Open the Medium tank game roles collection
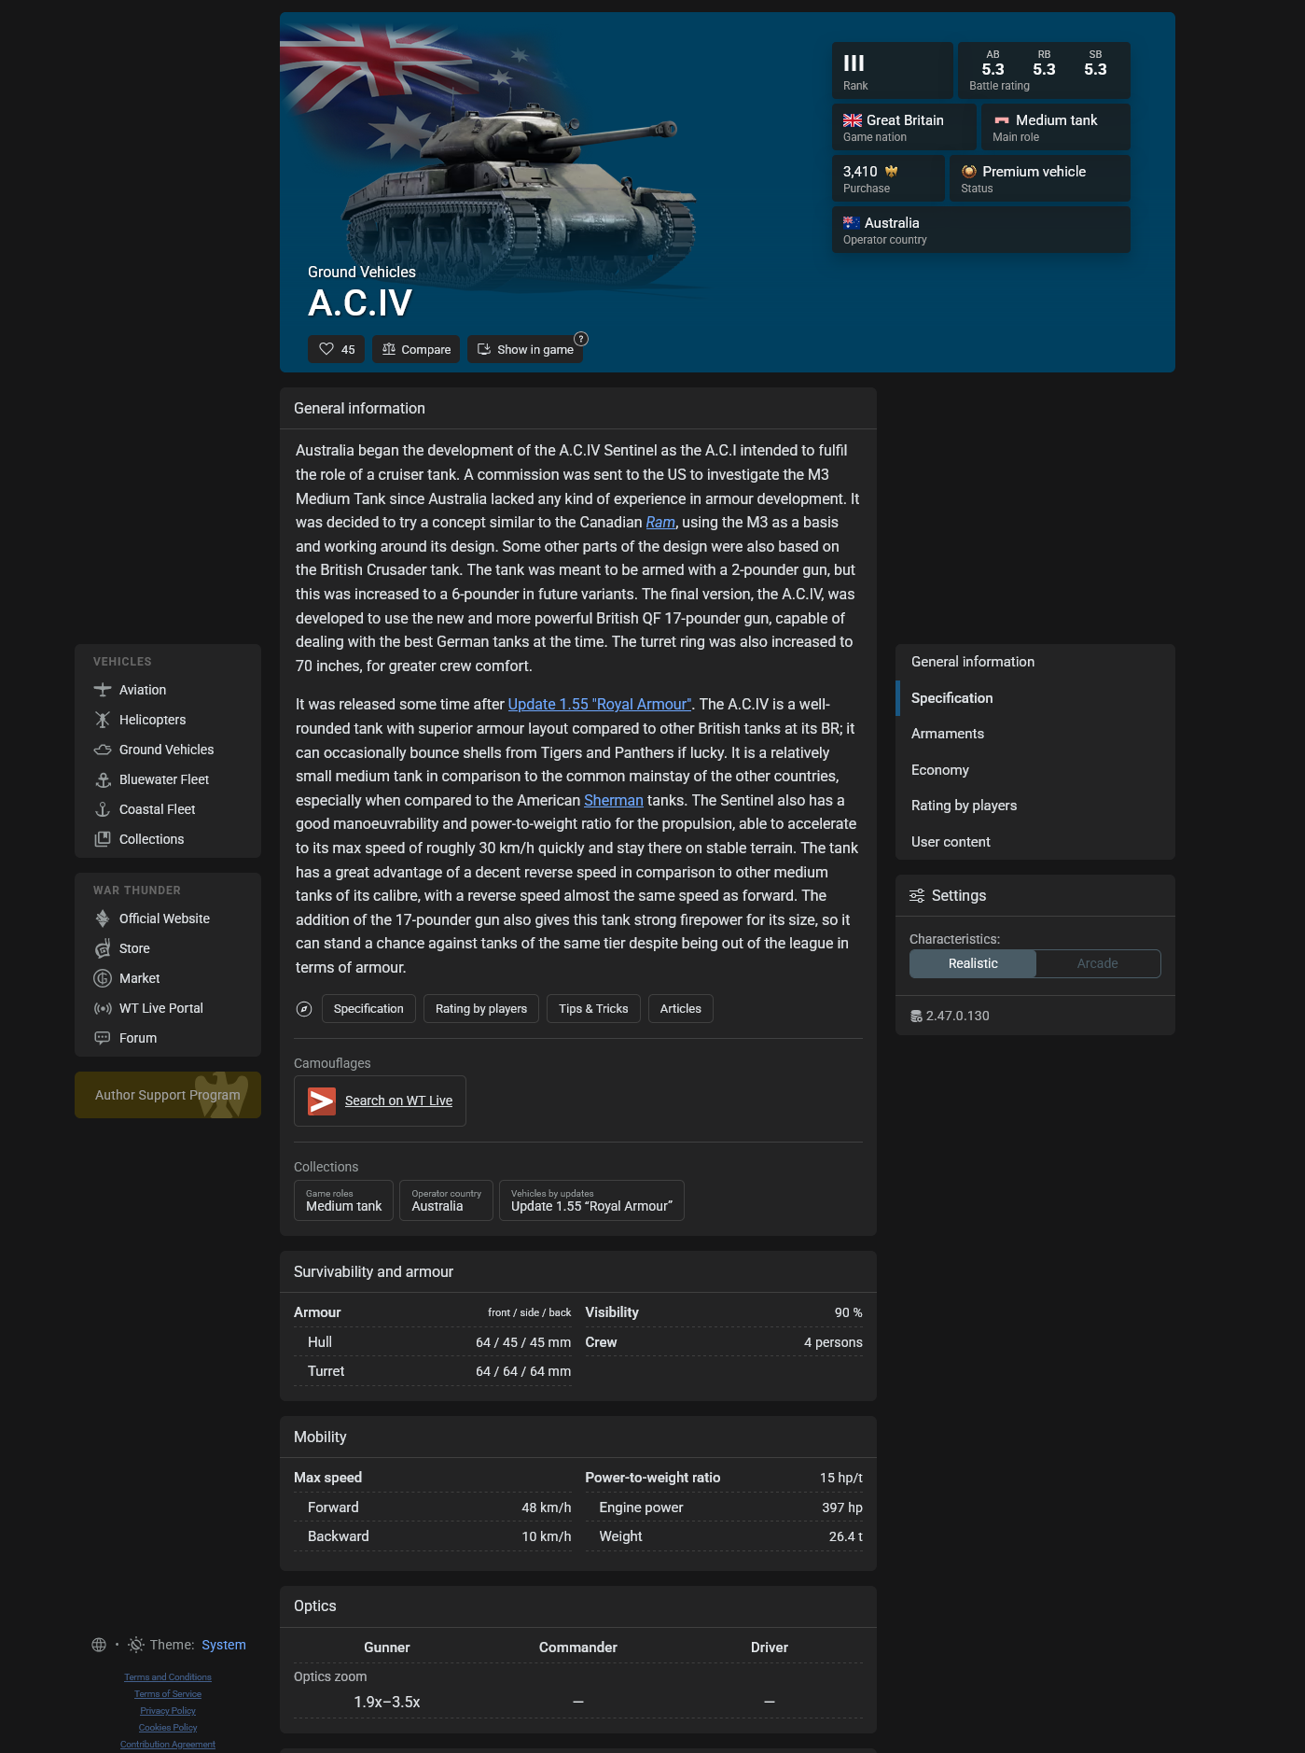The width and height of the screenshot is (1305, 1753). pyautogui.click(x=343, y=1200)
